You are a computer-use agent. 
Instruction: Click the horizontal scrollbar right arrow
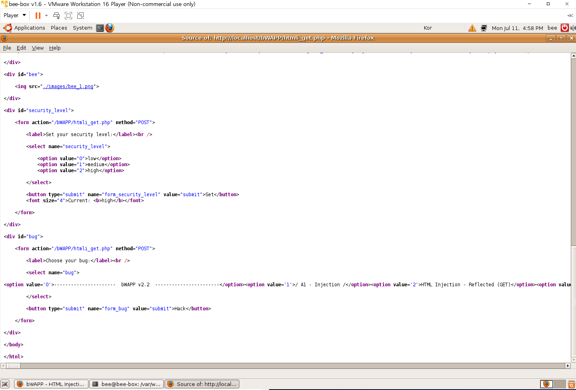[x=568, y=366]
